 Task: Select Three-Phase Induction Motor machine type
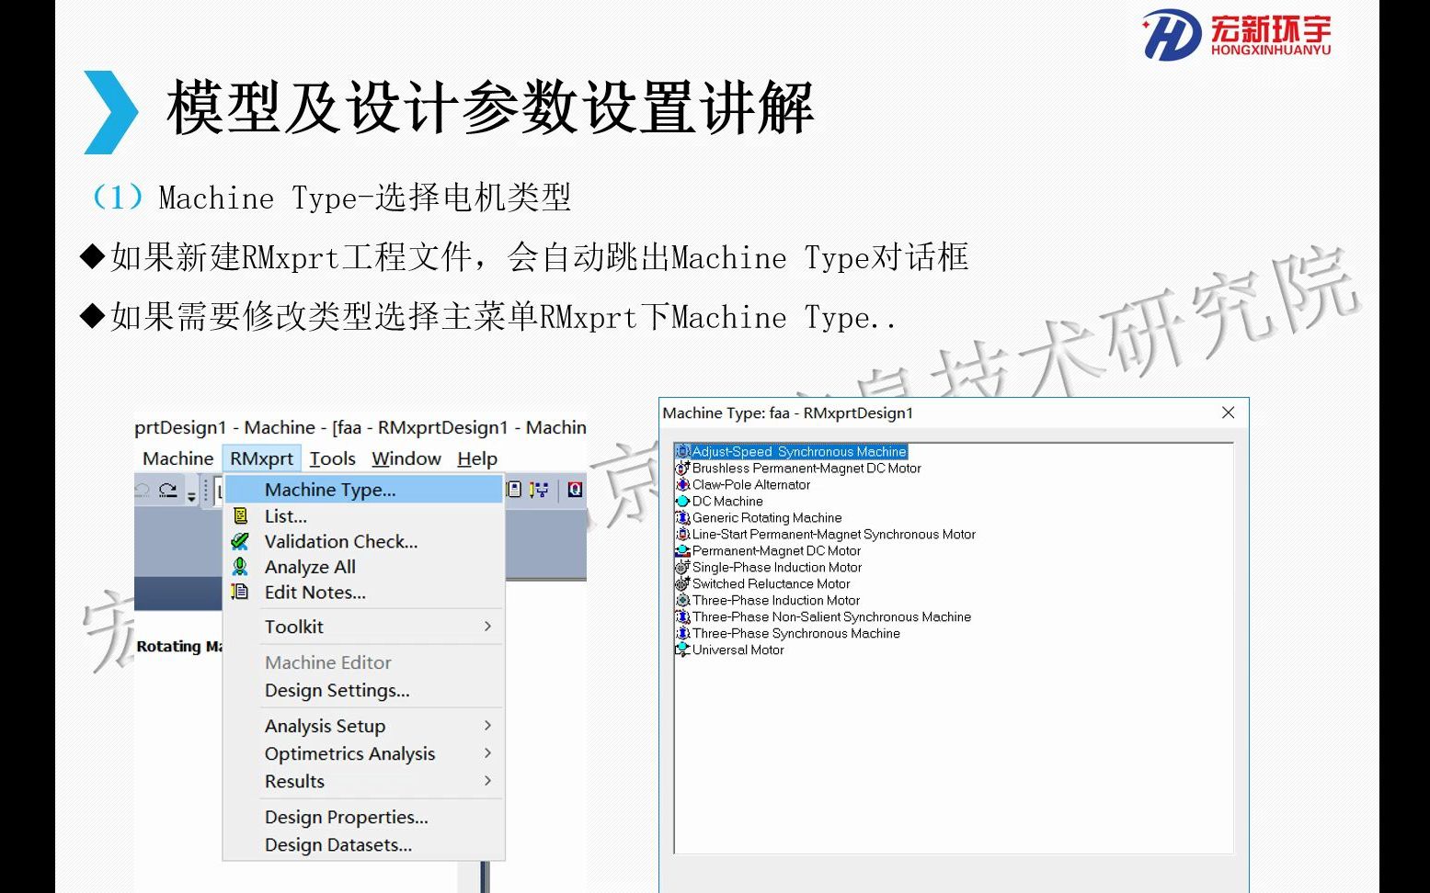(777, 600)
